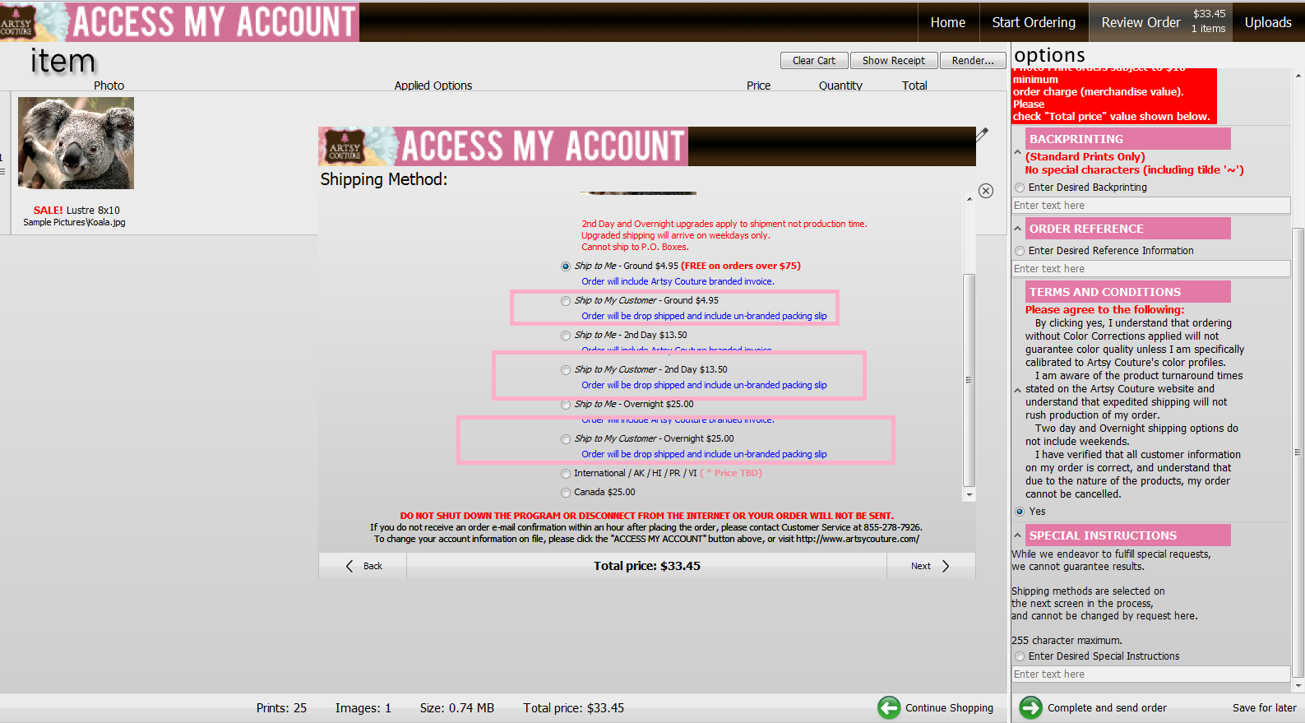
Task: Choose Canada $25.00 shipping option
Action: coord(566,493)
